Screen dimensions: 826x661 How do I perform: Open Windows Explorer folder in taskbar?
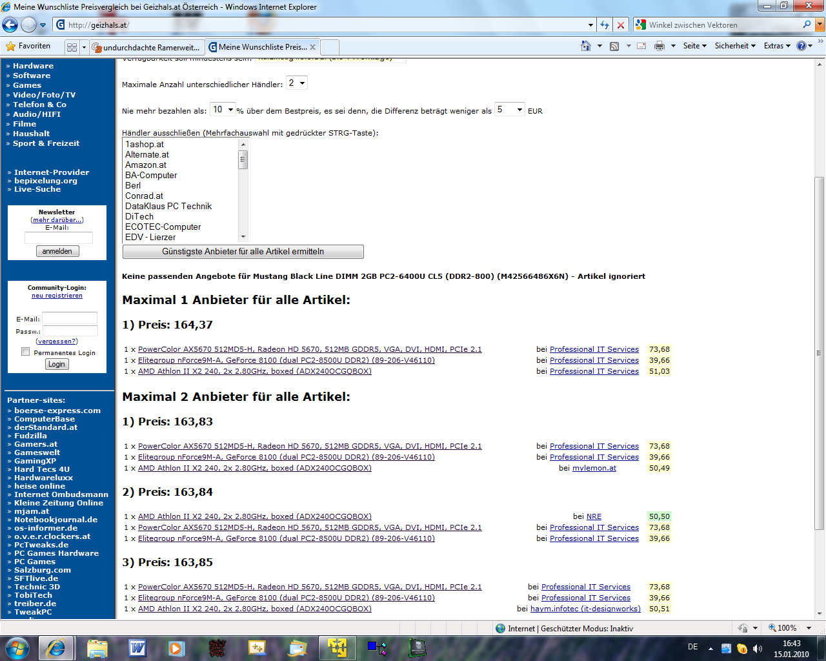97,647
